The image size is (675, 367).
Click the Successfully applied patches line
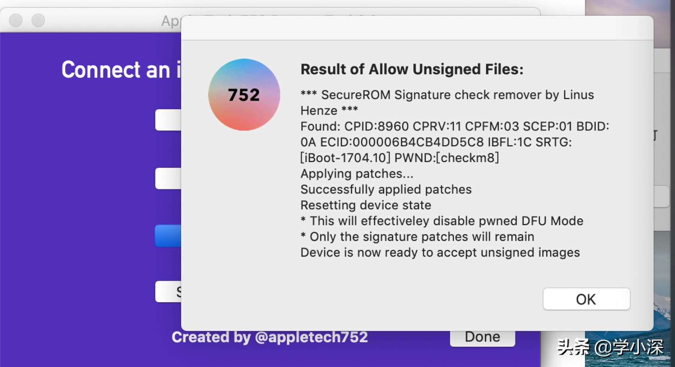386,189
